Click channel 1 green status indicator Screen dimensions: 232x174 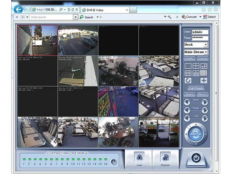[24, 159]
